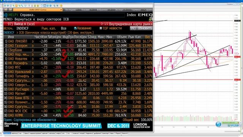Sort by the %ИзмЦен column header
Screen dimensions: 243x137
click(55, 37)
